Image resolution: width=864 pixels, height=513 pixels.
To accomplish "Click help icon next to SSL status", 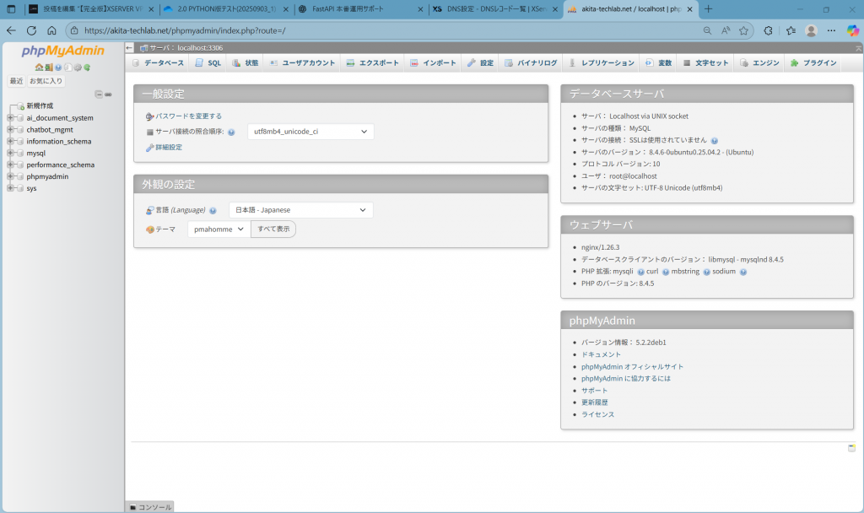I will (714, 141).
